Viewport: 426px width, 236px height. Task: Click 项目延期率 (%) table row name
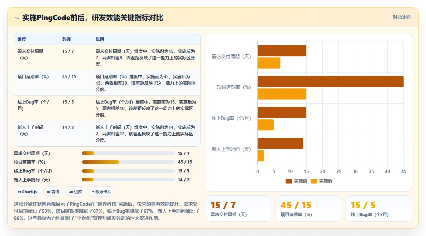33,77
